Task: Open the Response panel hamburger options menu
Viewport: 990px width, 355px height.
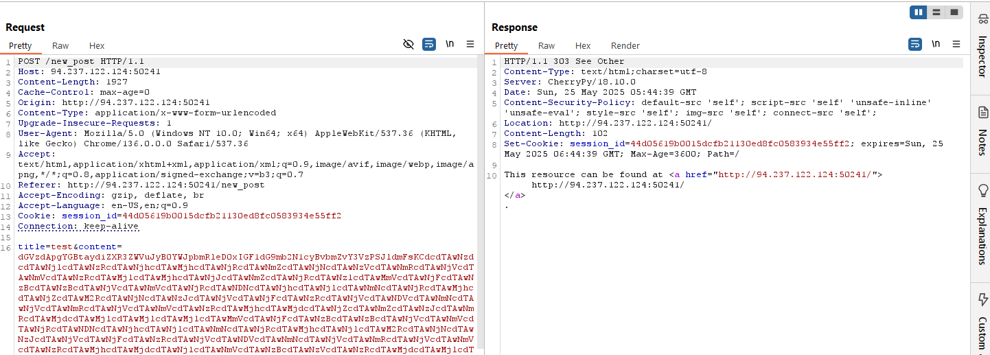Action: tap(956, 44)
